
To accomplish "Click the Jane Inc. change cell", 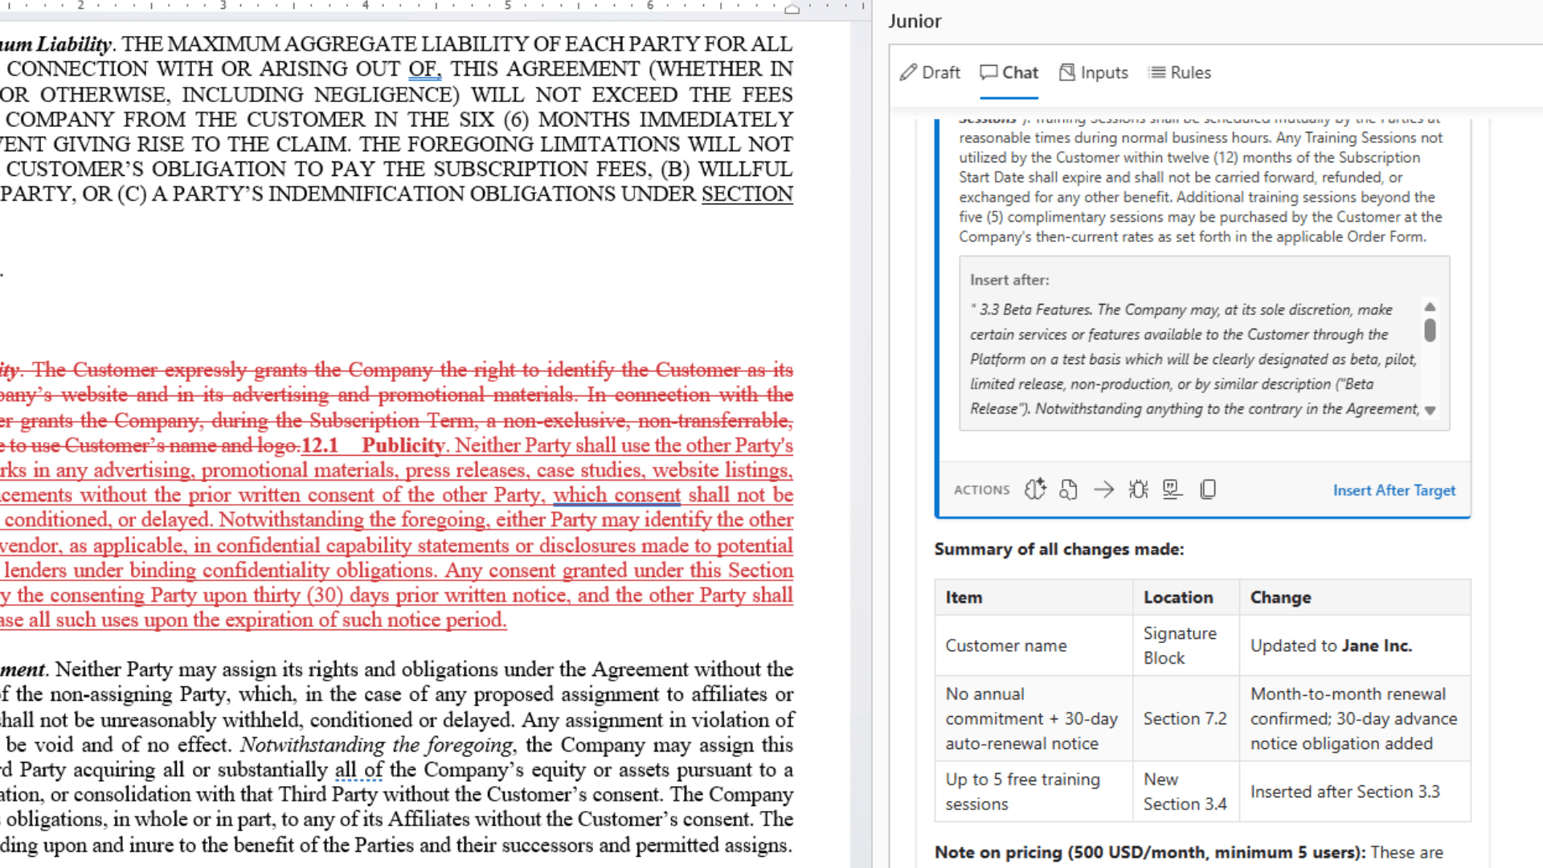I will click(x=1331, y=645).
